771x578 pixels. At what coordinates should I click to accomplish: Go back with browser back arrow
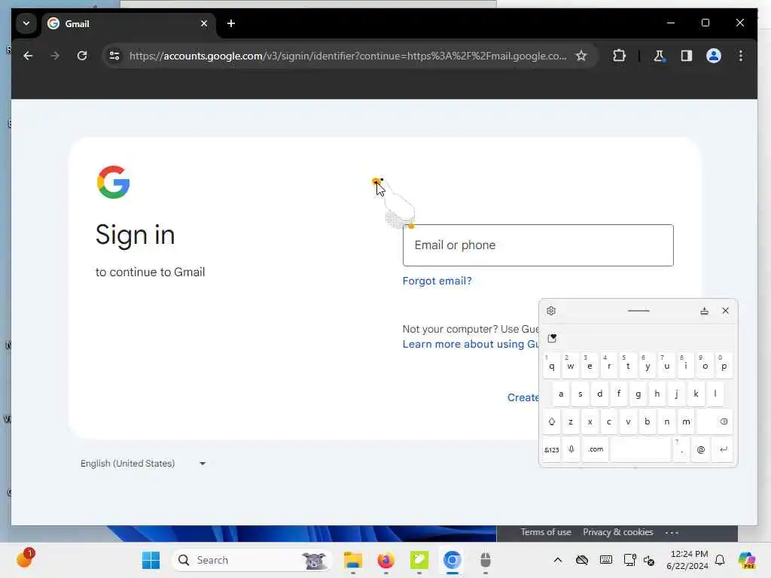tap(28, 56)
